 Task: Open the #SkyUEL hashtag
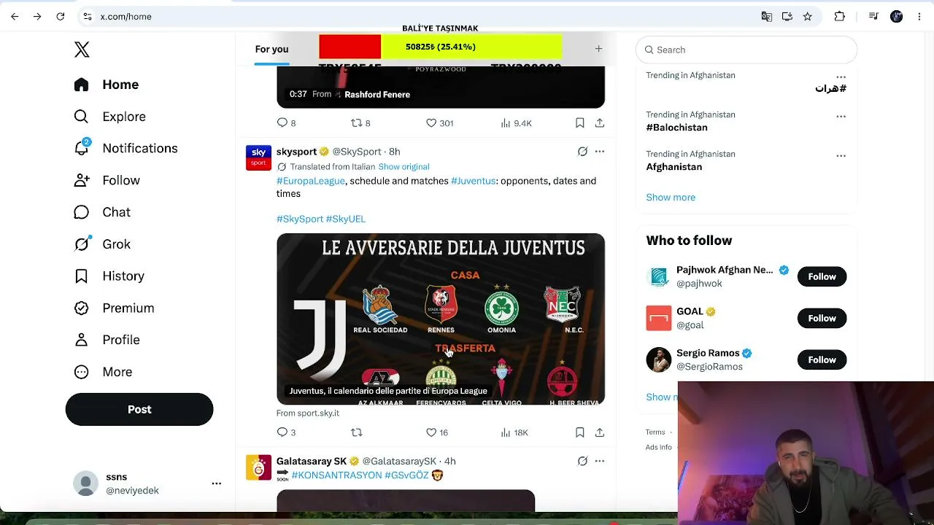coord(346,219)
